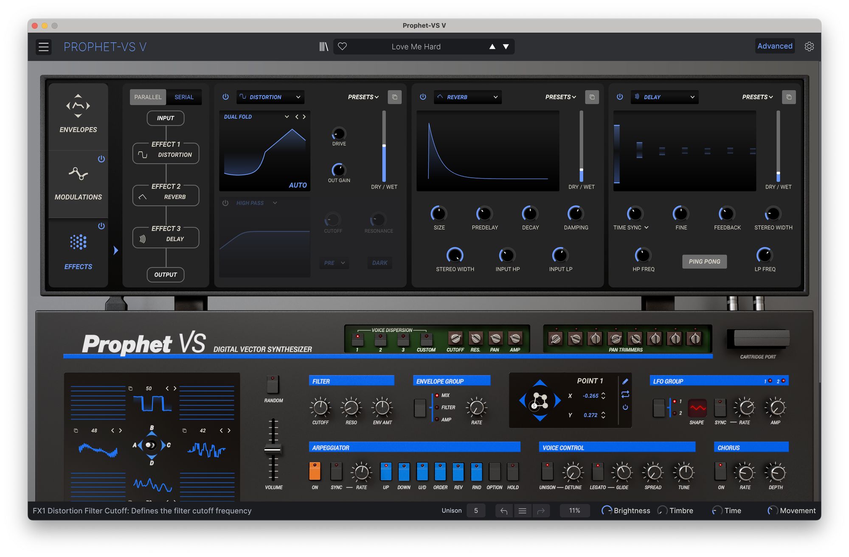The height and width of the screenshot is (557, 849).
Task: Select Serial effects routing tab
Action: [184, 97]
